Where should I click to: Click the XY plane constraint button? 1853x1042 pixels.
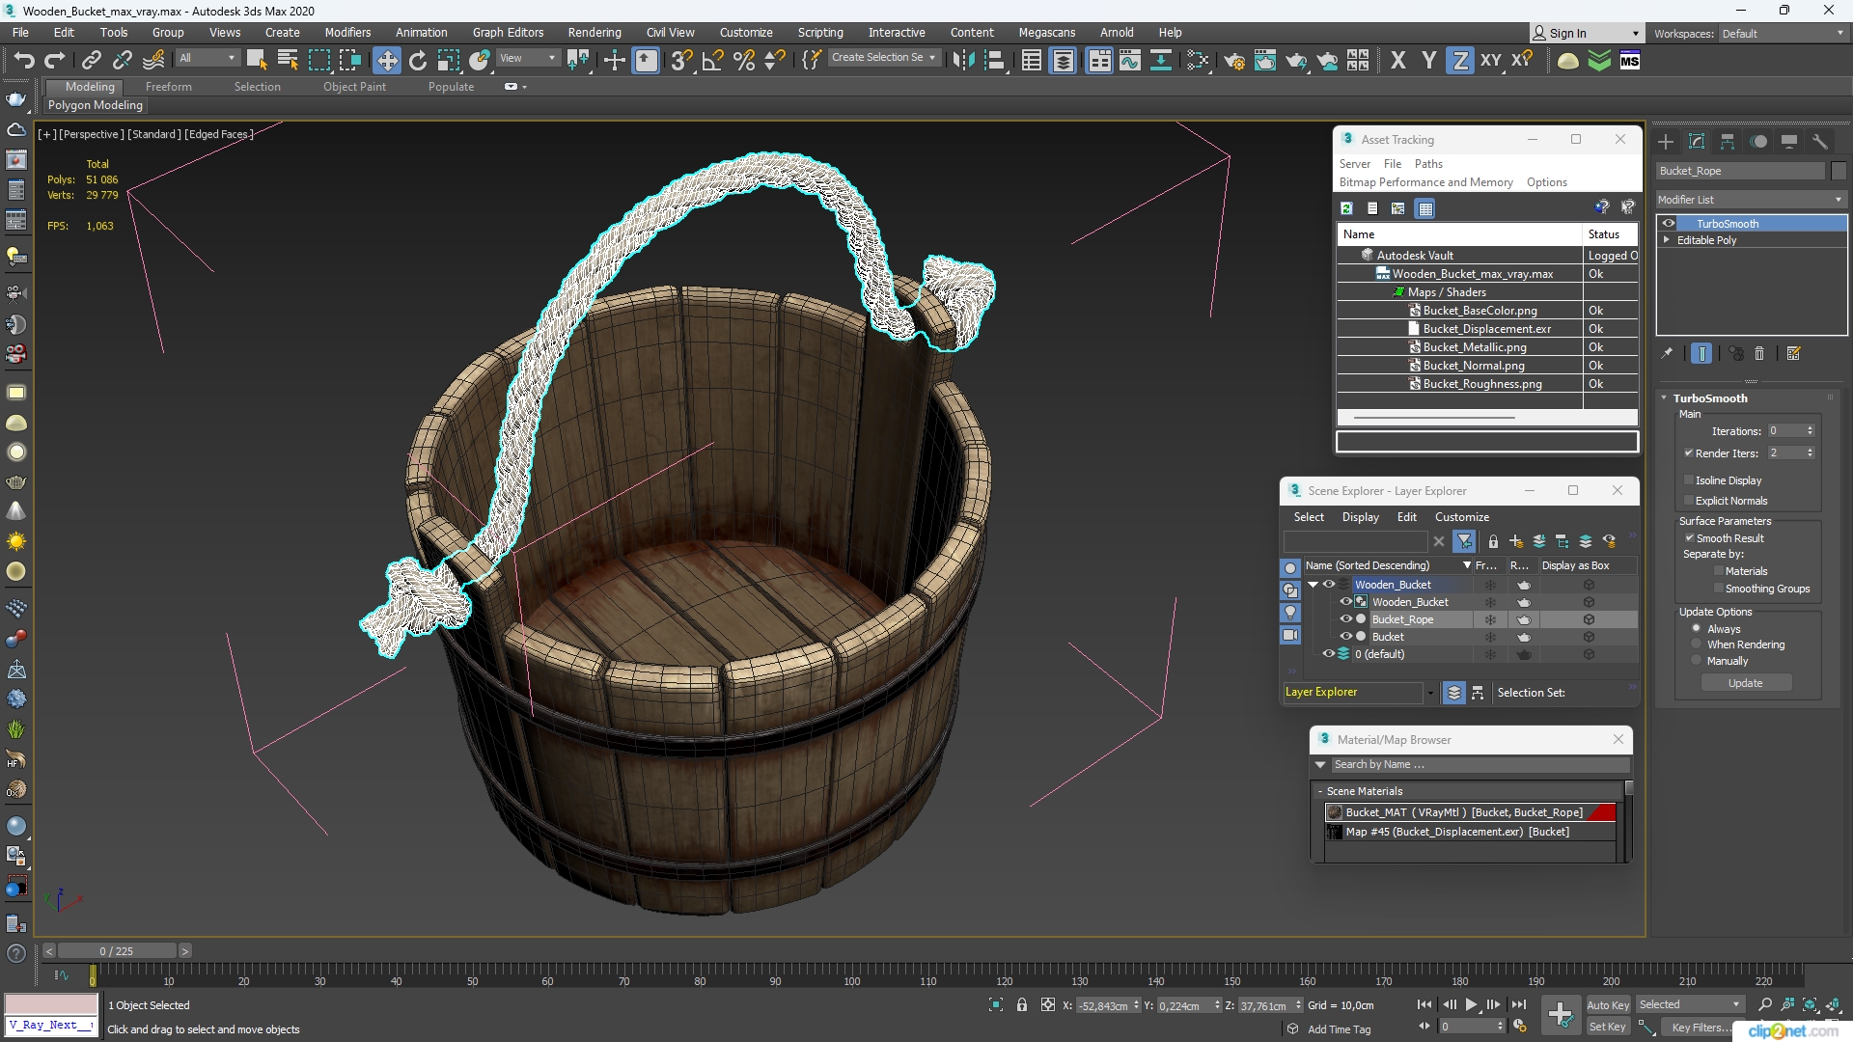(x=1491, y=61)
